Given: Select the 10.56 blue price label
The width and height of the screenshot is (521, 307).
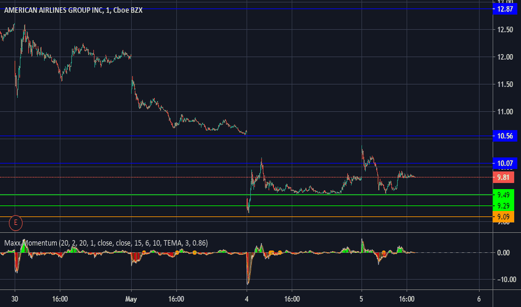Looking at the screenshot, I should tap(505, 136).
